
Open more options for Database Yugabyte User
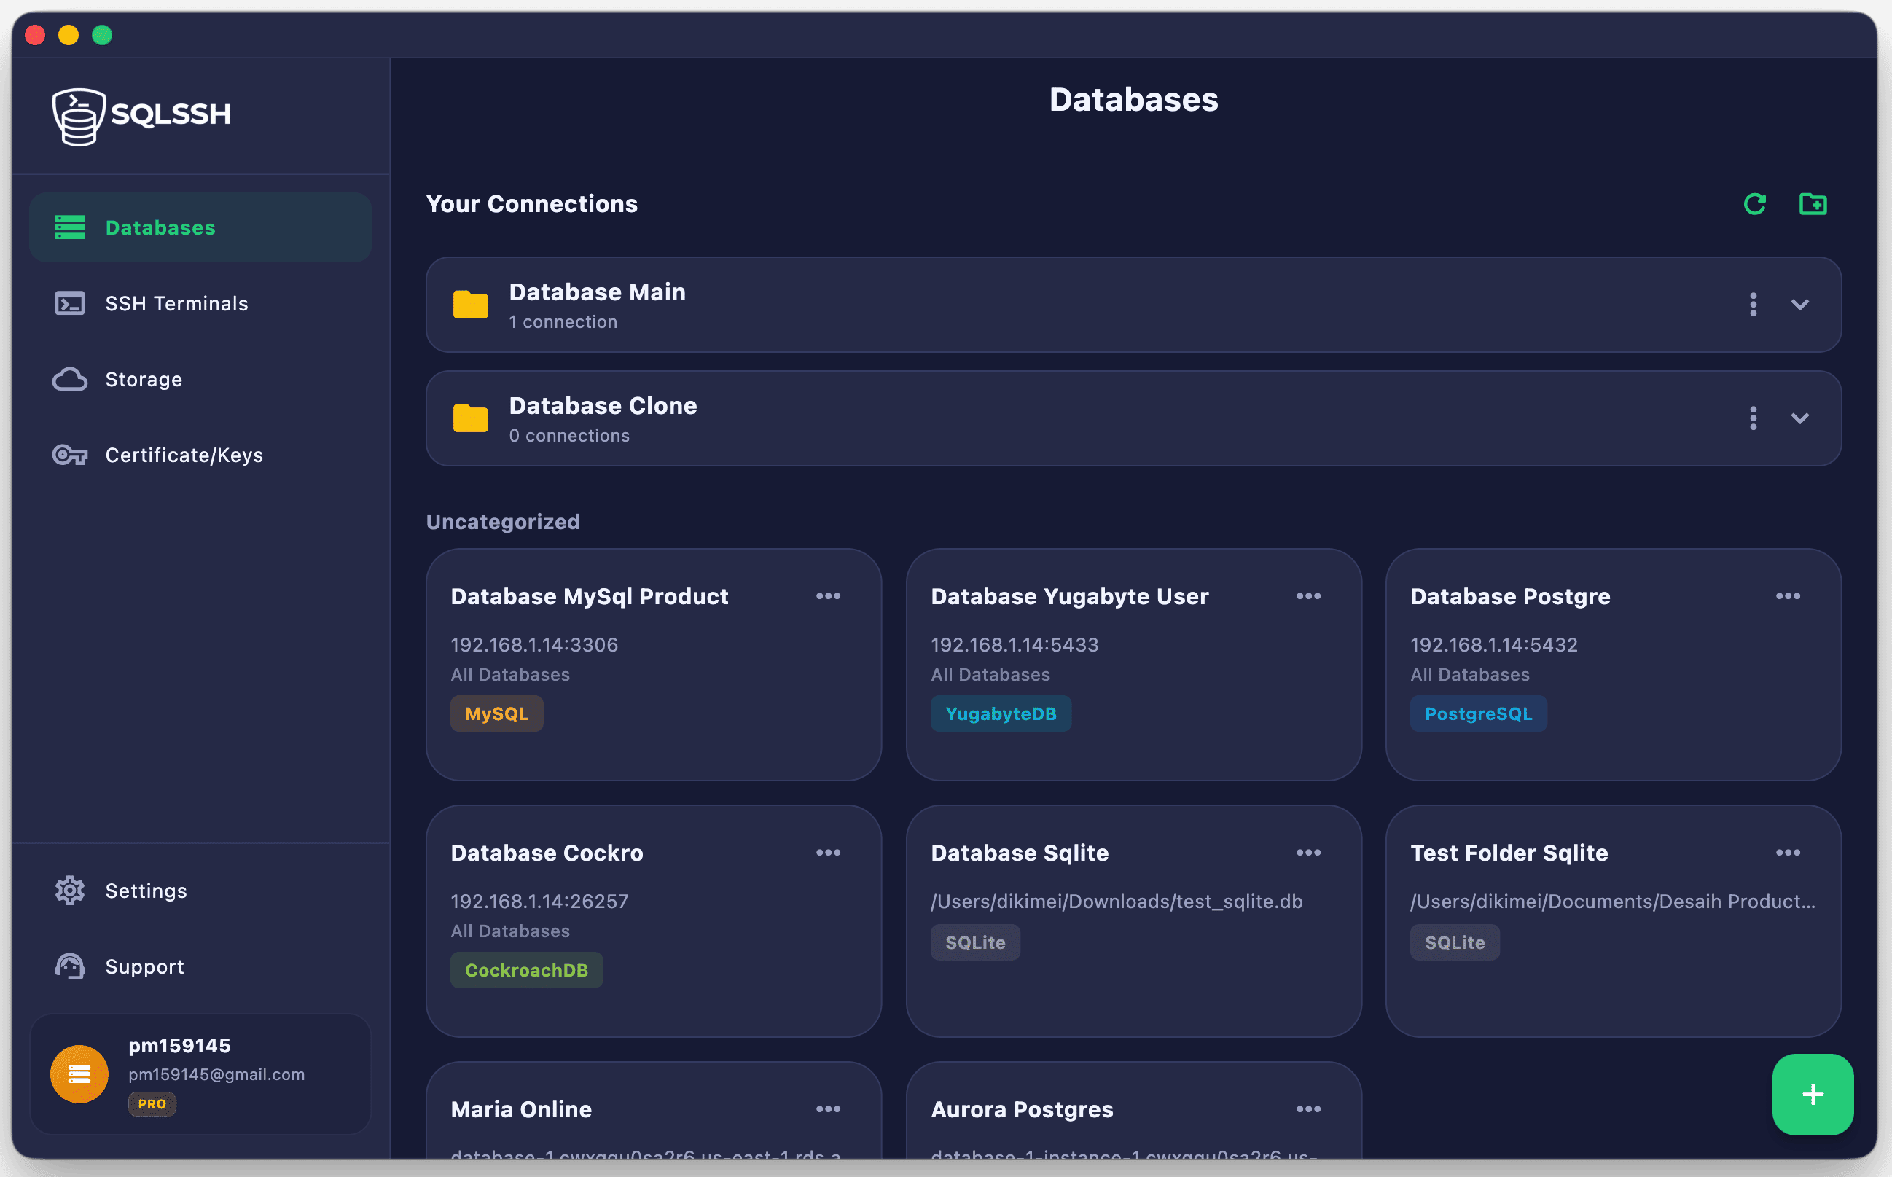[1308, 596]
